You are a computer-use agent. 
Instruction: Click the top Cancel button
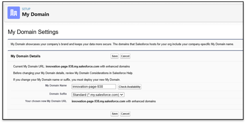[125, 56]
